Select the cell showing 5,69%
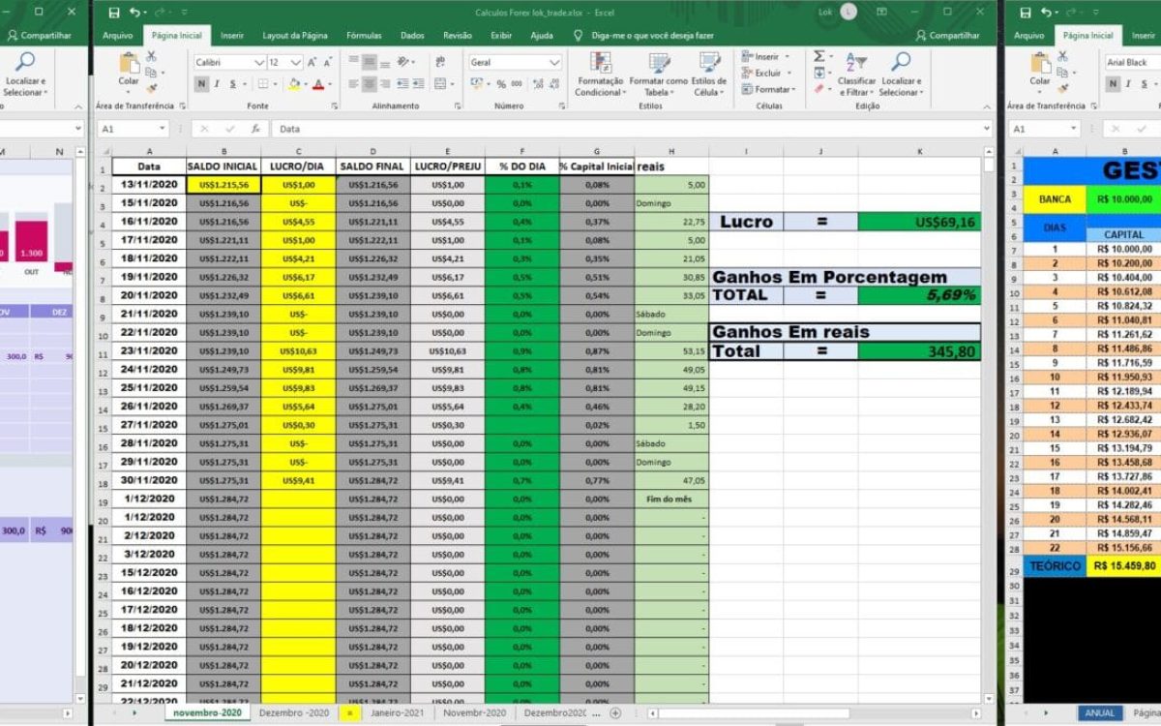 click(x=919, y=295)
